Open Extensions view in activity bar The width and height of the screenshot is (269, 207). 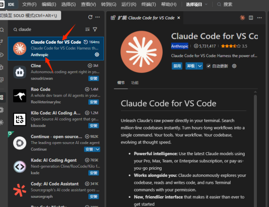pyautogui.click(x=2, y=97)
